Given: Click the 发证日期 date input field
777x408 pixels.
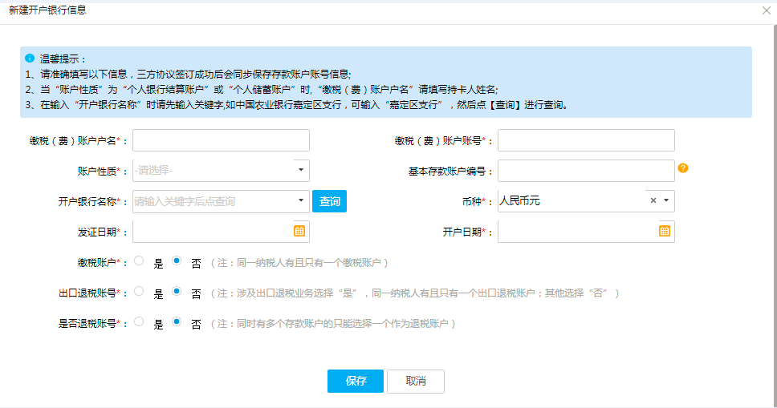Looking at the screenshot, I should tap(221, 232).
